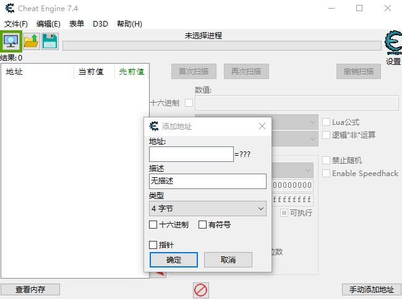Click the Cheat Engine icon in title bar

click(10, 8)
